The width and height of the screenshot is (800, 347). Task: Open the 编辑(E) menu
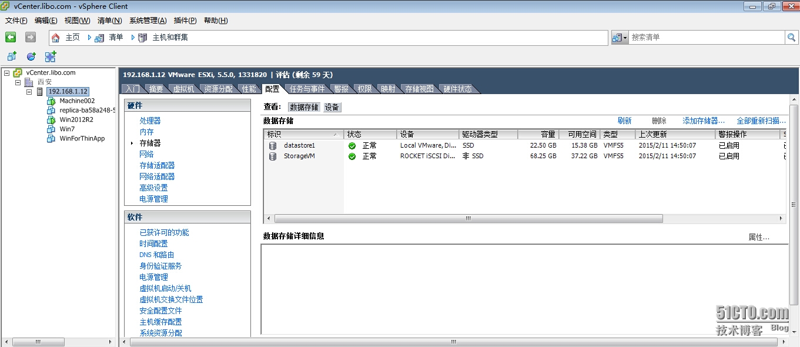click(46, 21)
